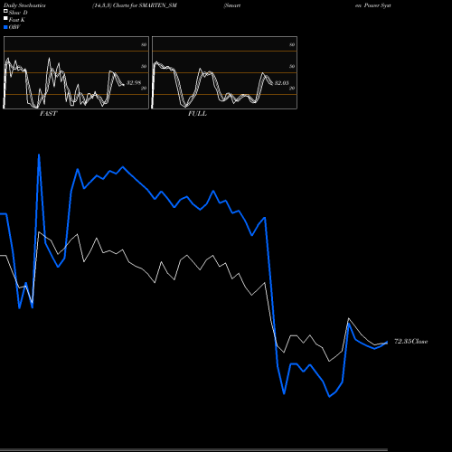Click the Slow D legend color box
The height and width of the screenshot is (452, 452).
[x=5, y=11]
